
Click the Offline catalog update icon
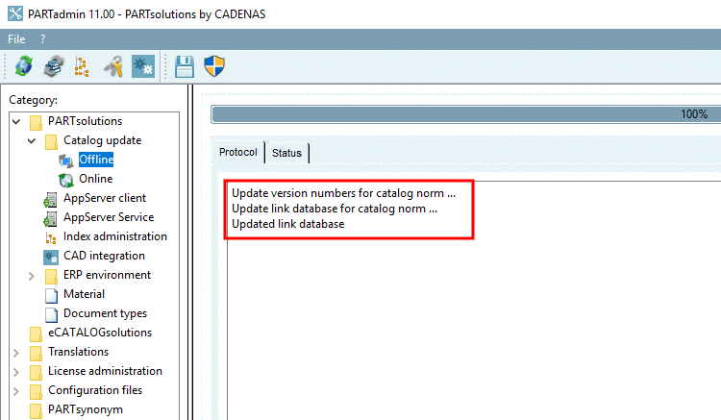(x=65, y=161)
